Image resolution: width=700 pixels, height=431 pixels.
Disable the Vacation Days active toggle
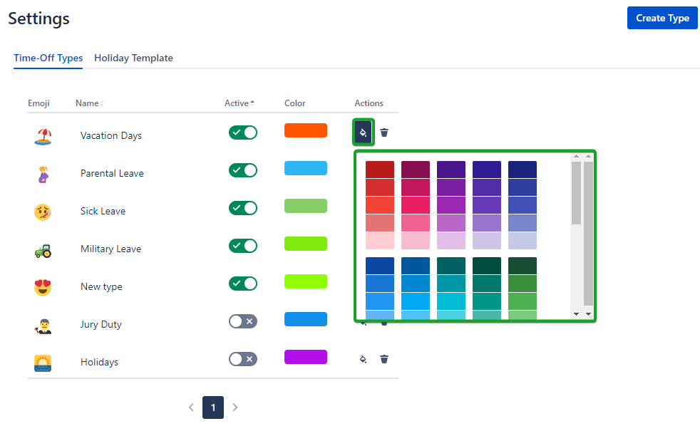tap(242, 133)
